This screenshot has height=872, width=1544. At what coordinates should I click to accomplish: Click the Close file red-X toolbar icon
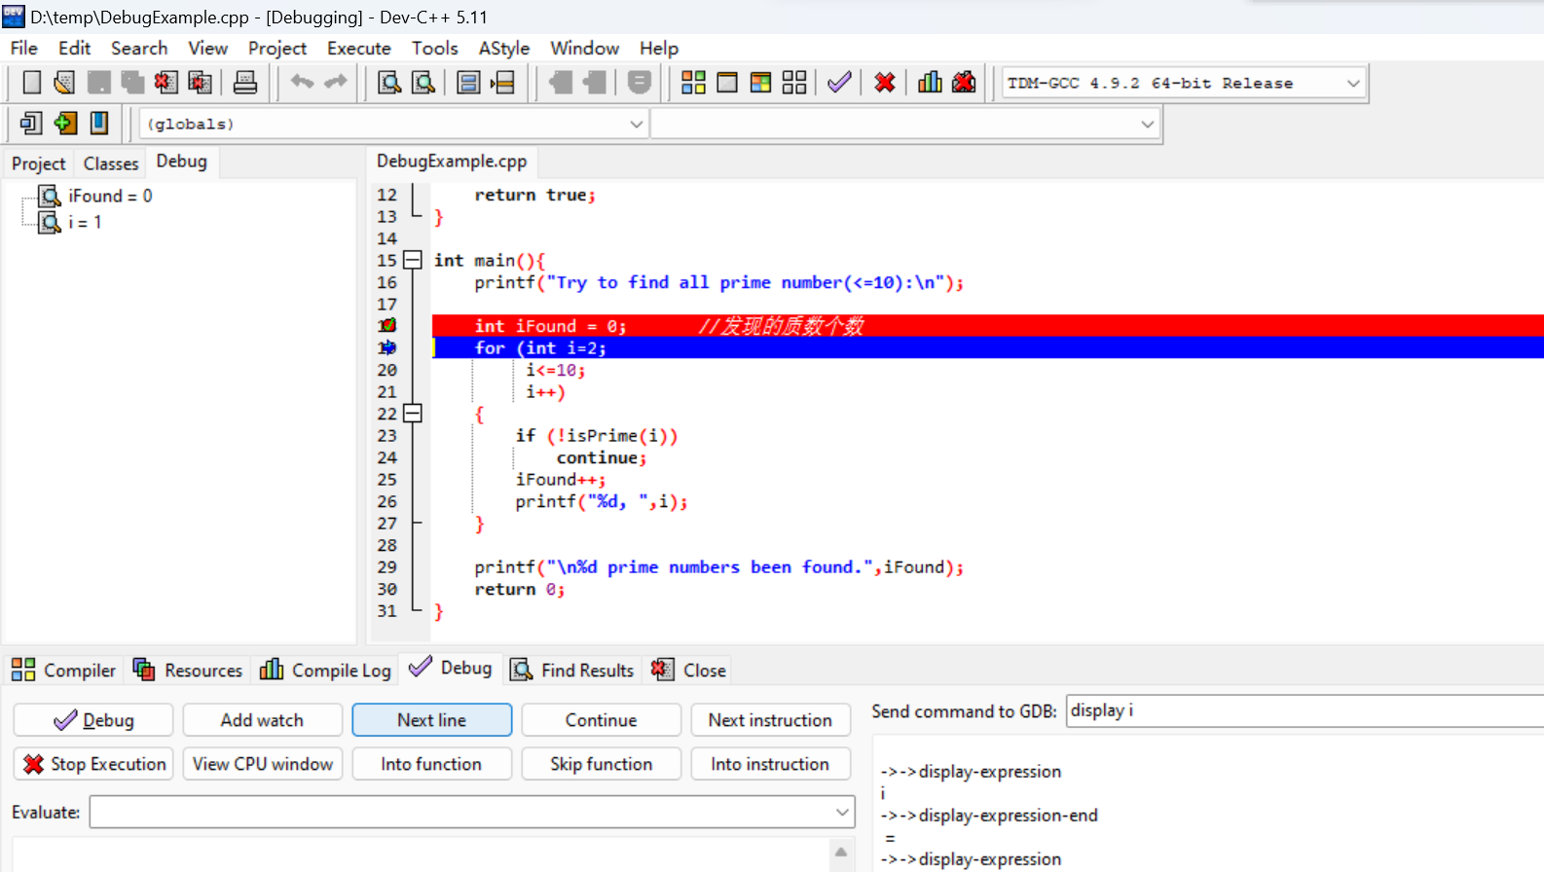[x=165, y=83]
